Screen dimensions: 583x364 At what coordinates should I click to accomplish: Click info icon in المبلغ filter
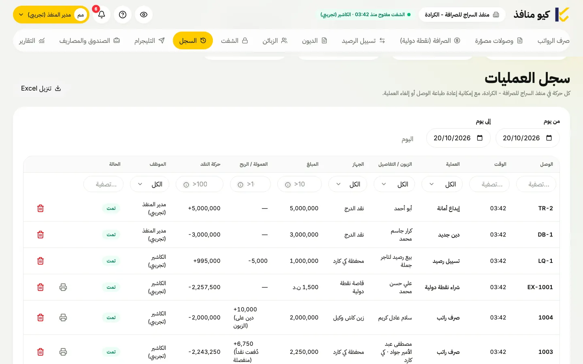pos(288,185)
